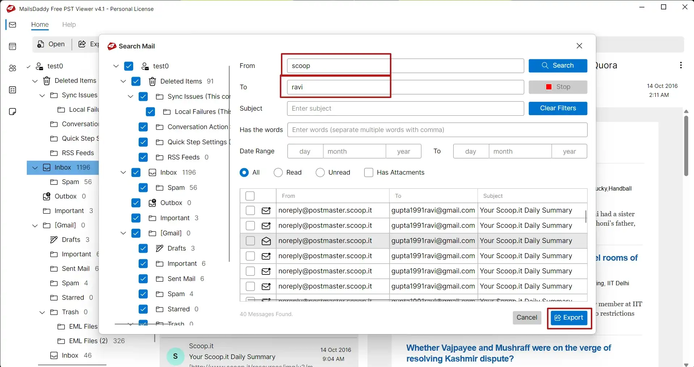This screenshot has width=694, height=367.
Task: Uncheck the RSS Feeds checkbox
Action: click(x=143, y=157)
